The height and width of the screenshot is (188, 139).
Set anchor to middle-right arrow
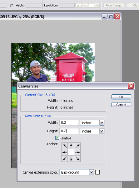click(77, 152)
